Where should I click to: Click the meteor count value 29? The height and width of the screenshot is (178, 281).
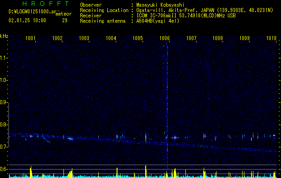coord(65,20)
